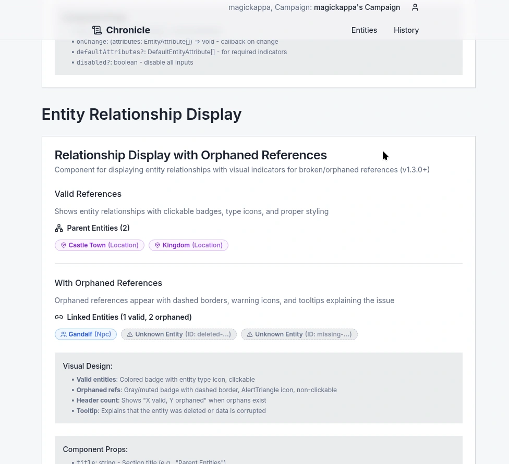Click the hierarchy icon beside Parent Entities
Image resolution: width=509 pixels, height=464 pixels.
59,228
